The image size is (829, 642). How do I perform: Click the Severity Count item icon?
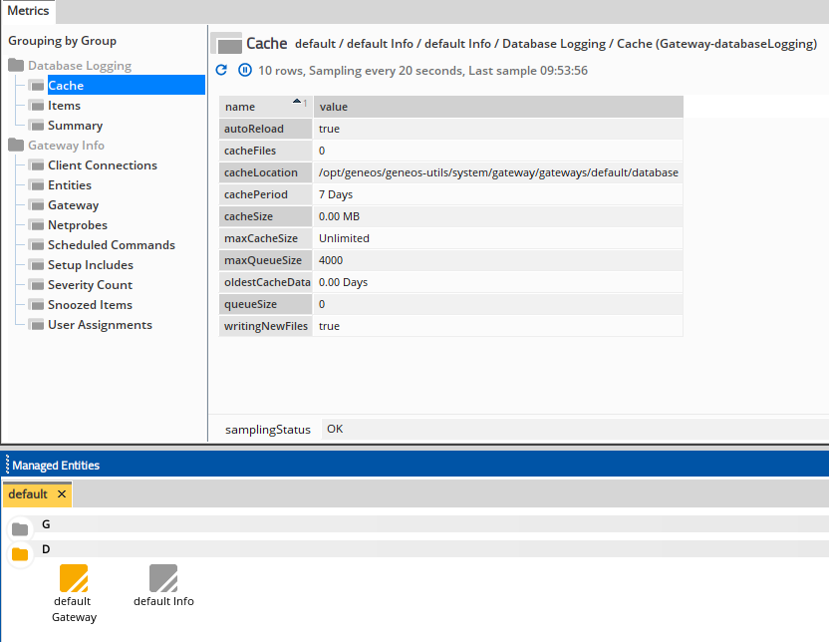[x=37, y=285]
